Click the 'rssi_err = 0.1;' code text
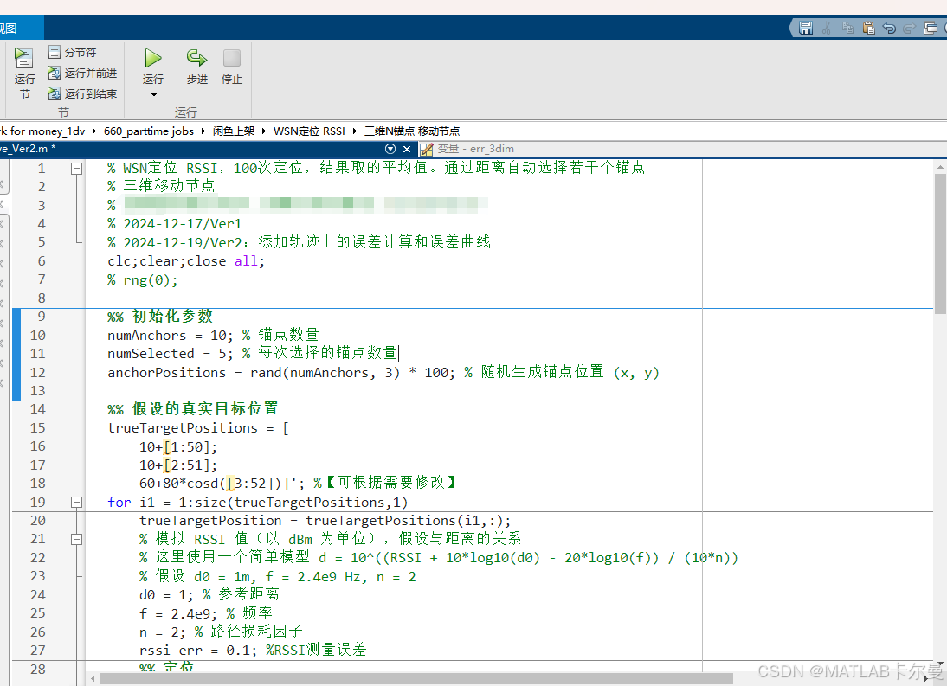Viewport: 947px width, 686px height. tap(198, 651)
